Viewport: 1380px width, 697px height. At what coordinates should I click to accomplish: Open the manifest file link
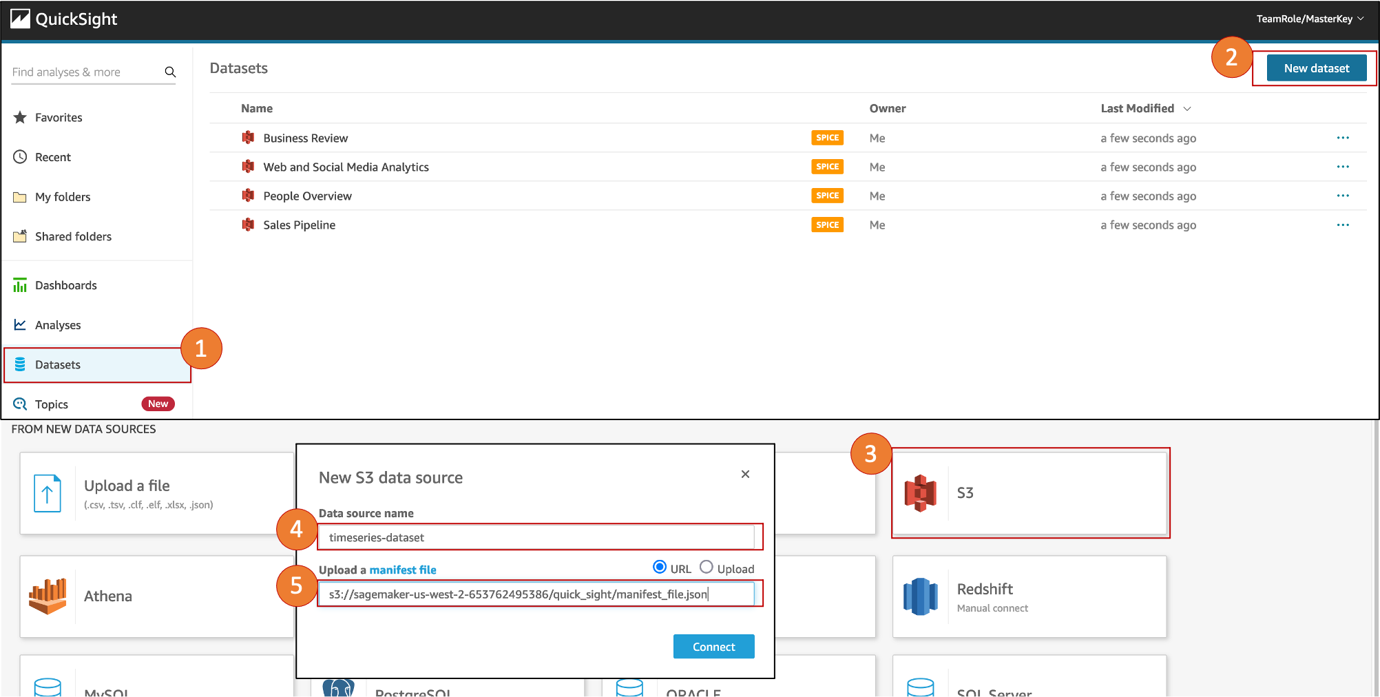coord(403,570)
